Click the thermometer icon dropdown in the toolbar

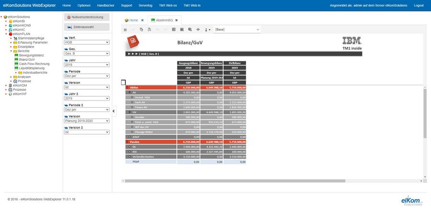tap(207, 30)
